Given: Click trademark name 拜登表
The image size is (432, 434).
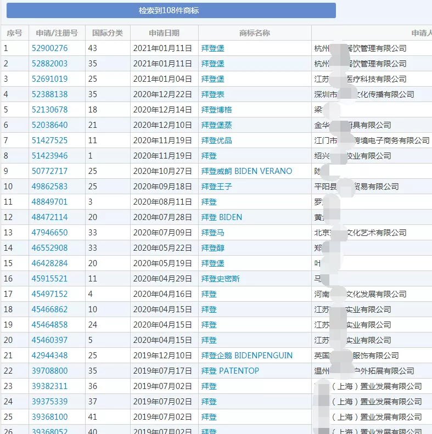Looking at the screenshot, I should [x=212, y=94].
